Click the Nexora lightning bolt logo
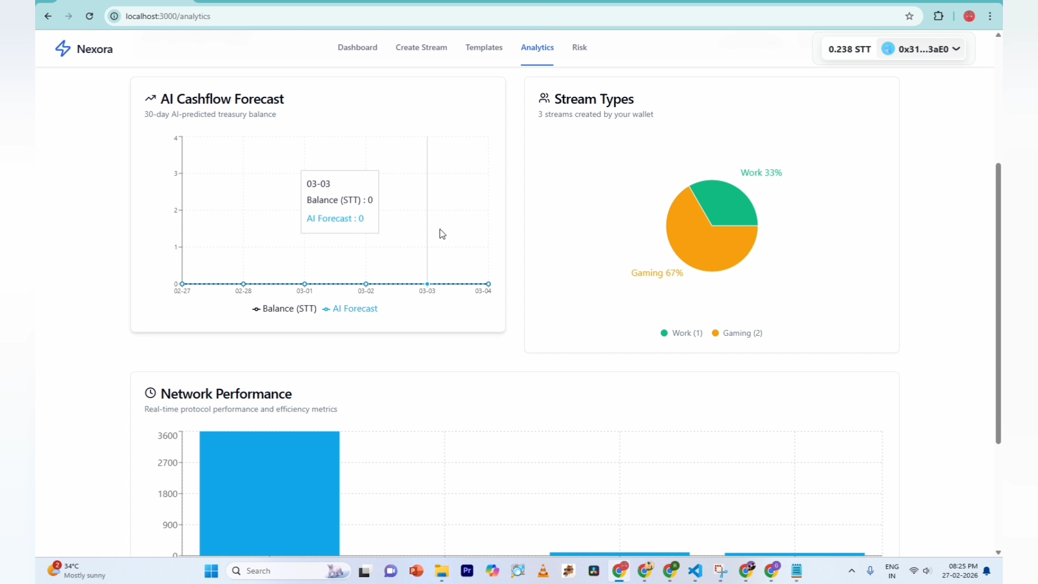This screenshot has height=584, width=1038. pyautogui.click(x=63, y=49)
